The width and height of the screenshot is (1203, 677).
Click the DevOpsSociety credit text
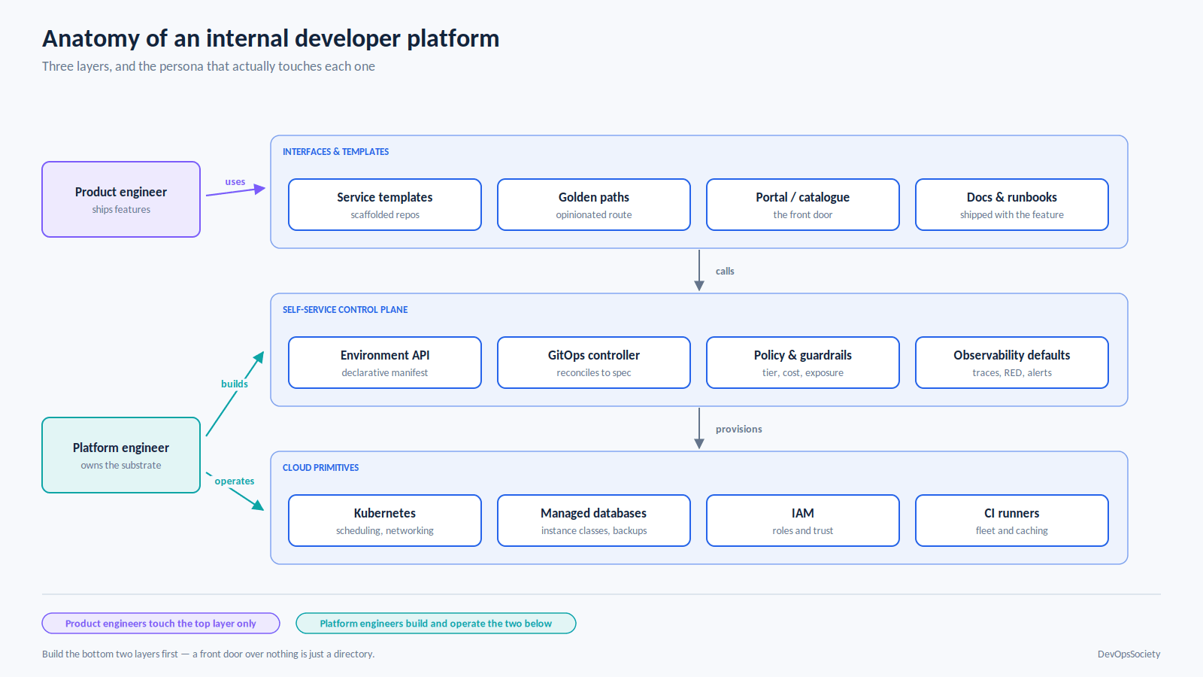pyautogui.click(x=1129, y=654)
